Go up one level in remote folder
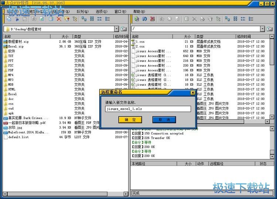Screen dimensions: 277x199 click(270, 29)
